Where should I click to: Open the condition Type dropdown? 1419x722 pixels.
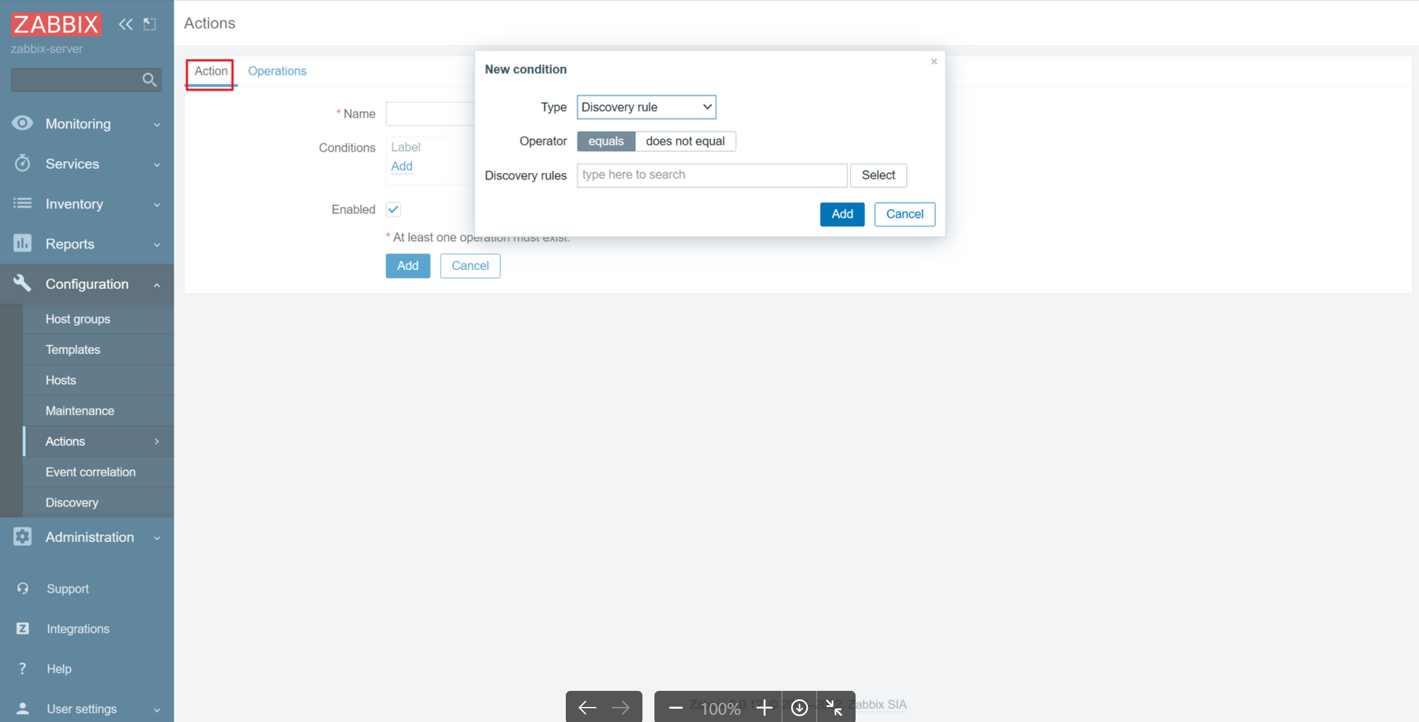pyautogui.click(x=646, y=107)
